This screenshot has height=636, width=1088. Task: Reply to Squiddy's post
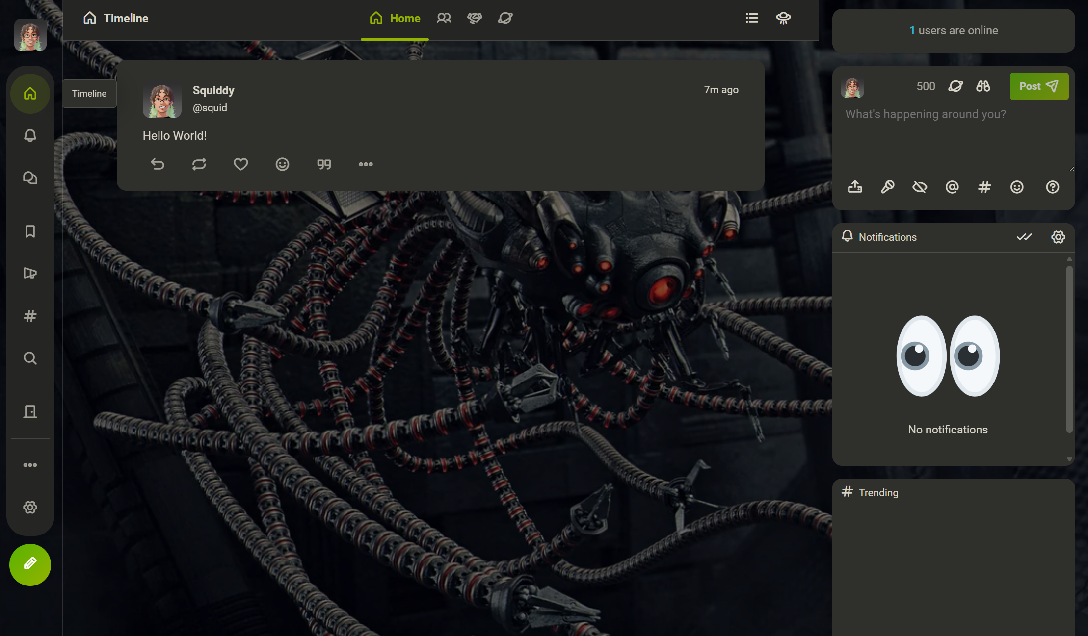coord(158,164)
